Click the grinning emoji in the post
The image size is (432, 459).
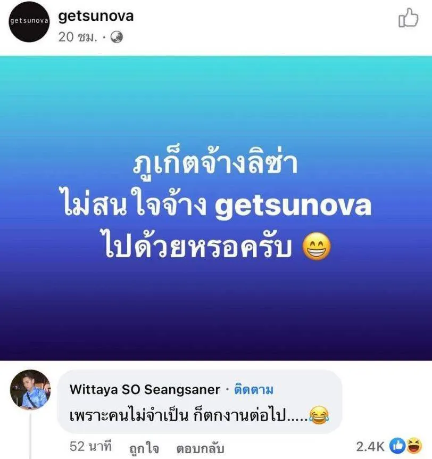pyautogui.click(x=317, y=247)
